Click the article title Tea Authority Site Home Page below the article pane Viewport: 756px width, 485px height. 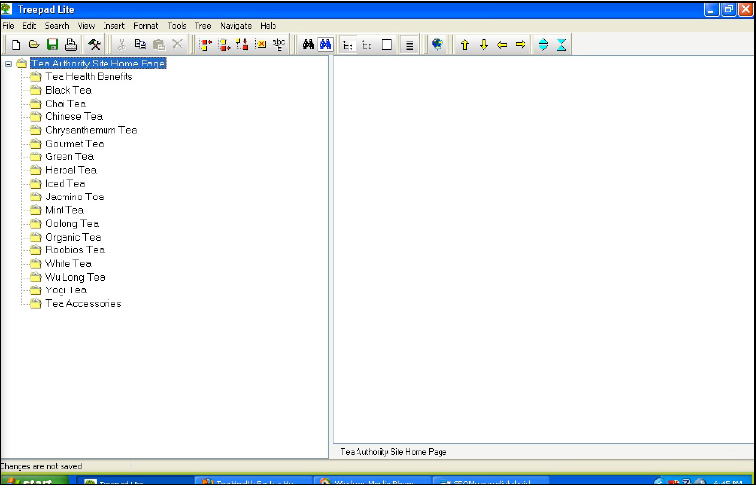[x=394, y=452]
